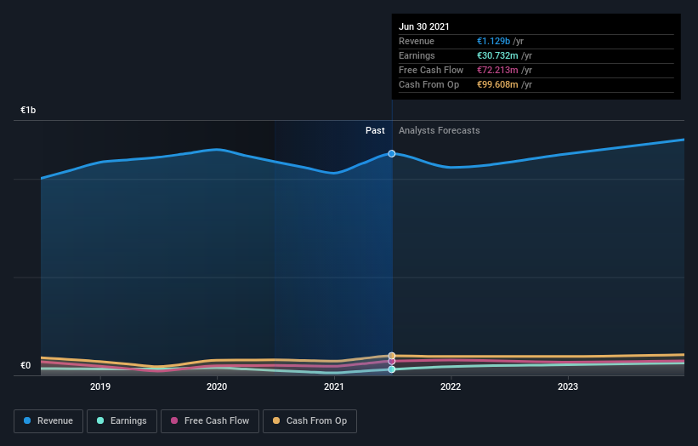The width and height of the screenshot is (698, 446).
Task: Click the teal Earnings data point on chart
Action: click(x=392, y=369)
